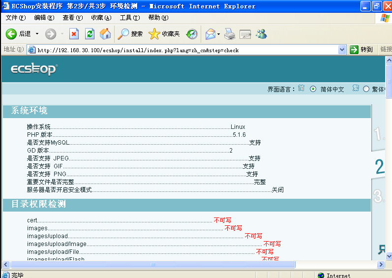Click the Forward arrow button

(51, 34)
